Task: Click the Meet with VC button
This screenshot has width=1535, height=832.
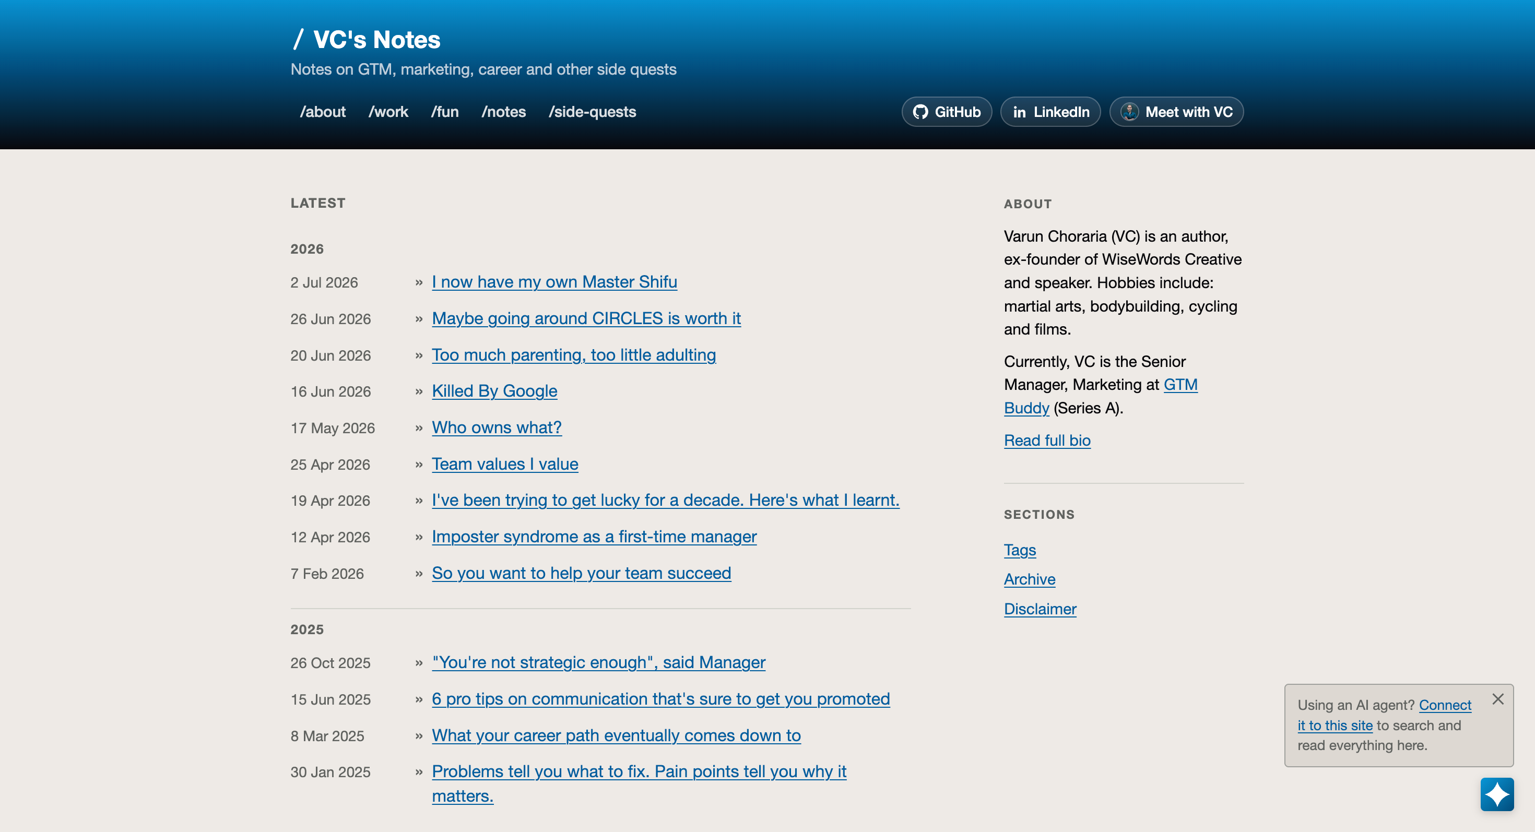Action: [x=1176, y=112]
